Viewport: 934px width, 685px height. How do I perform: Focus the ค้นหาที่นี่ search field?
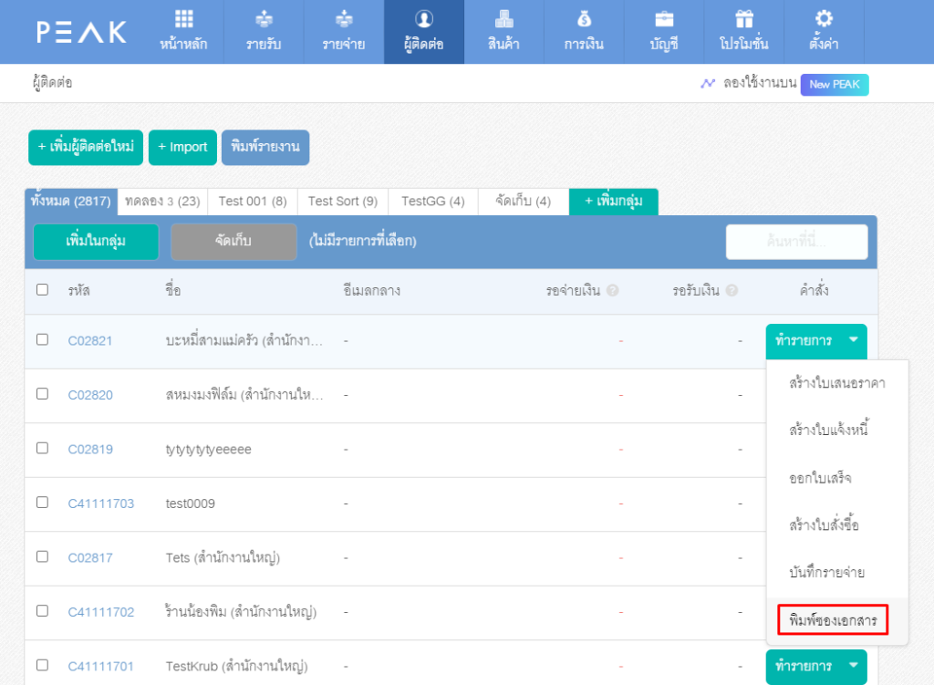pos(796,242)
